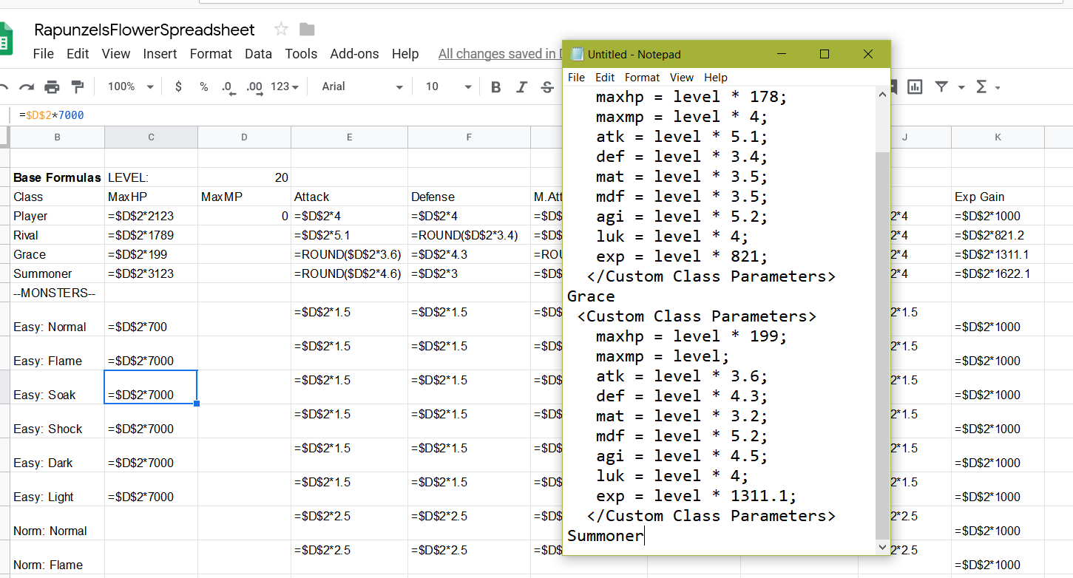Screen dimensions: 1073x578
Task: Click Notepad's scroll up arrow
Action: point(882,95)
